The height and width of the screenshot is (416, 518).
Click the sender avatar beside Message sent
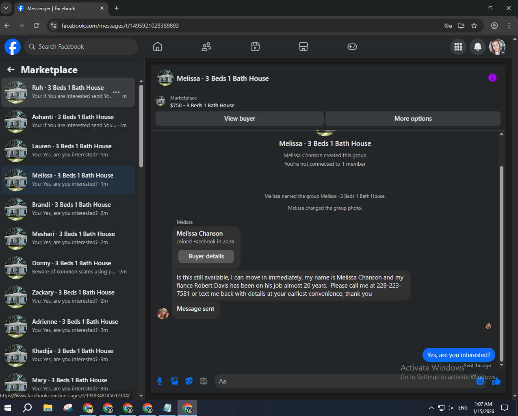[x=163, y=313]
